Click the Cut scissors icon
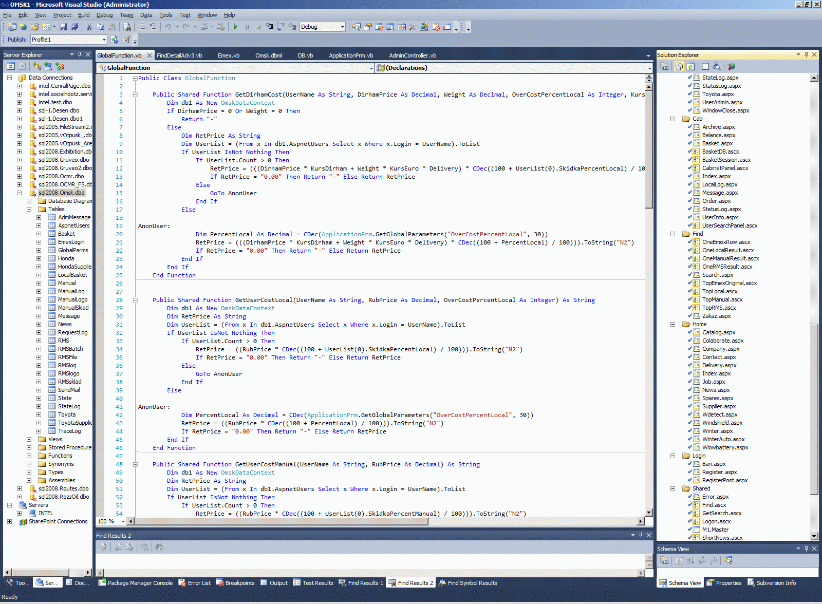Viewport: 822px width, 604px height. [89, 27]
